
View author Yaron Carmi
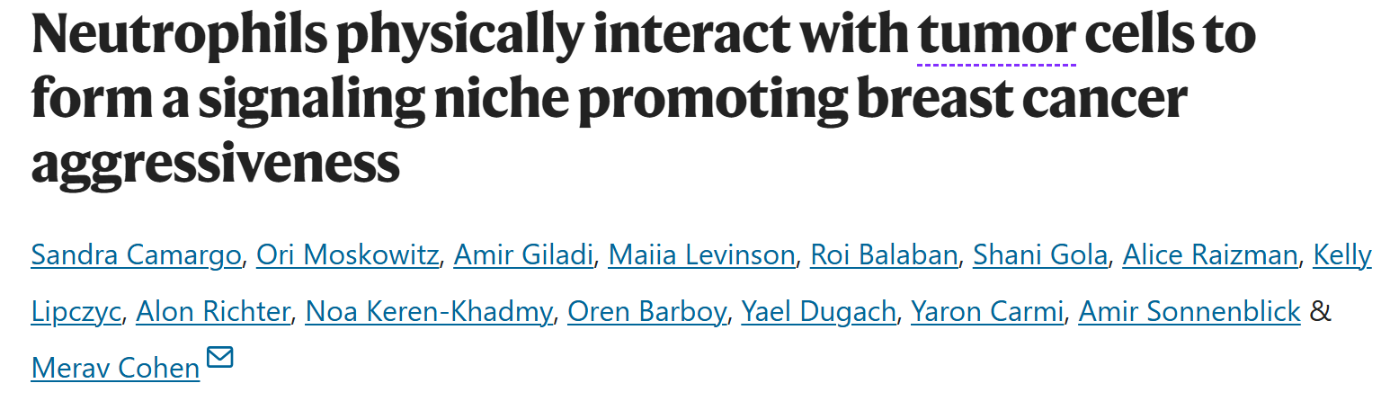(987, 312)
